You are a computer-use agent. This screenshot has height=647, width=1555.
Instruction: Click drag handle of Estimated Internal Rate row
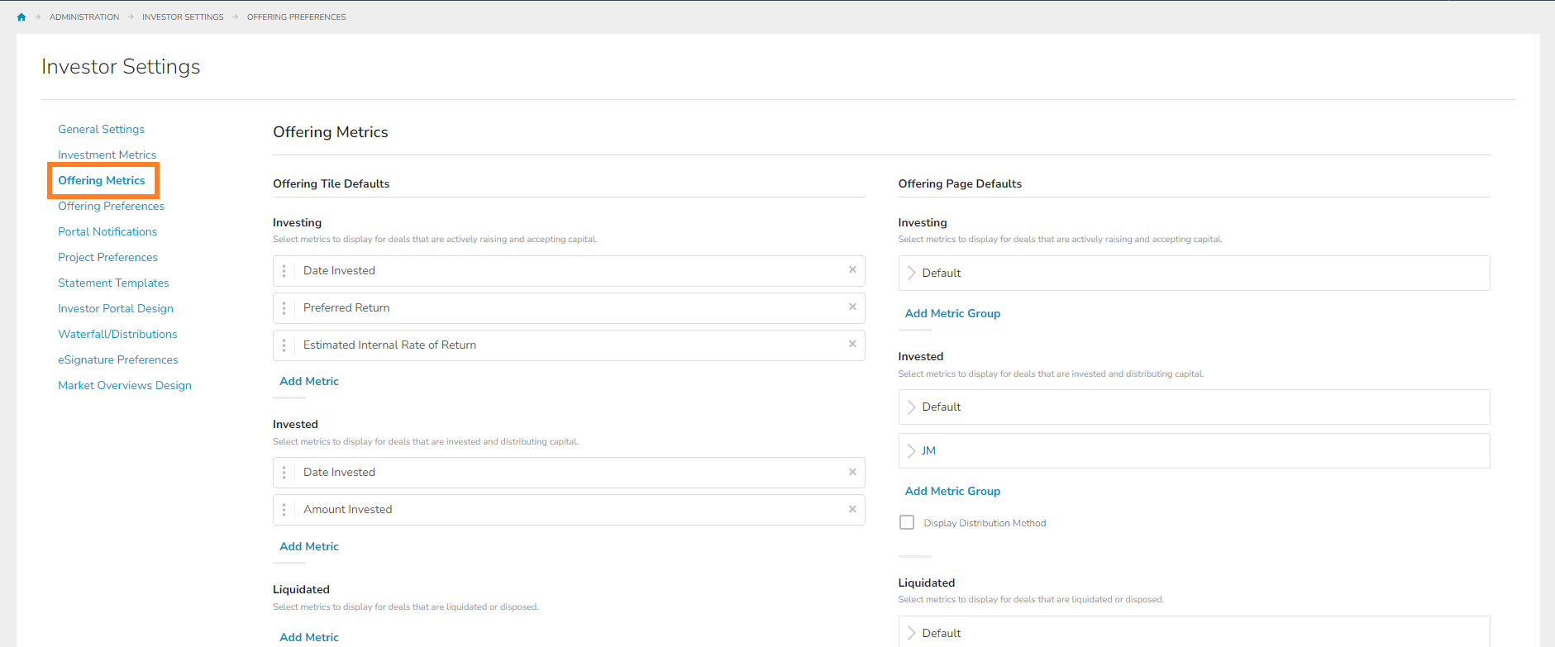tap(284, 345)
